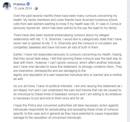This screenshot has height=122, width=130.
Task: Click the paragraph starting 'As you all know'
Action: pyautogui.click(x=68, y=92)
